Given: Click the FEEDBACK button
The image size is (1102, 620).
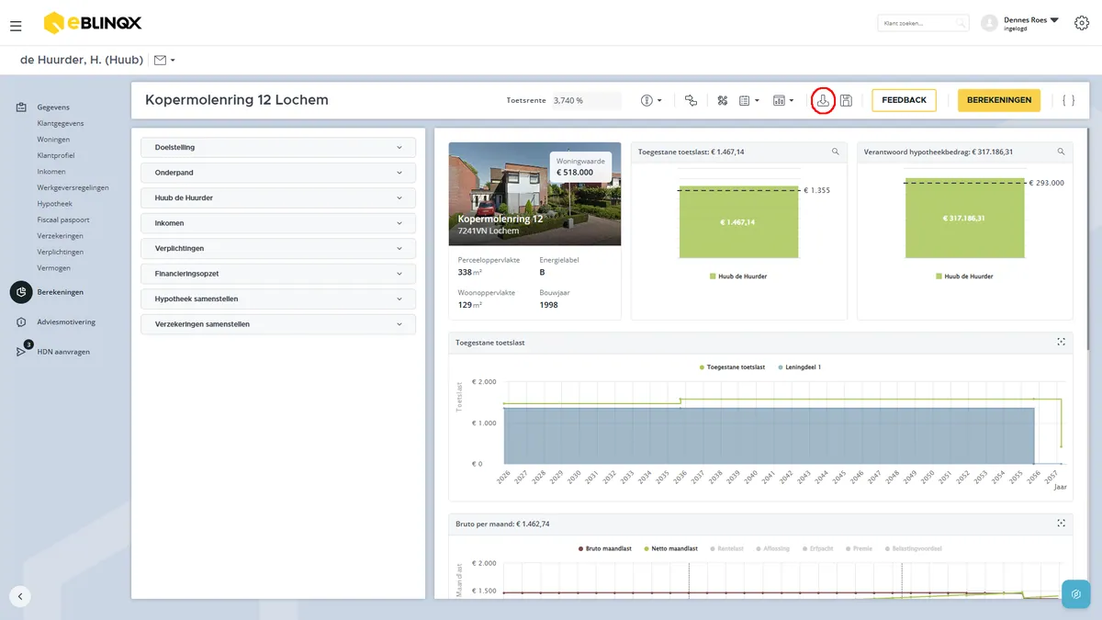Looking at the screenshot, I should point(905,100).
